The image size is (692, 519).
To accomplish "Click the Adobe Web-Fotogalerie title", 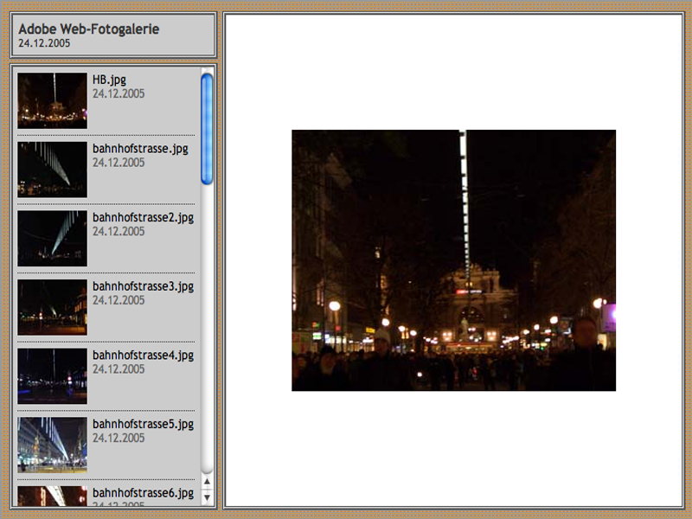I will tap(89, 29).
